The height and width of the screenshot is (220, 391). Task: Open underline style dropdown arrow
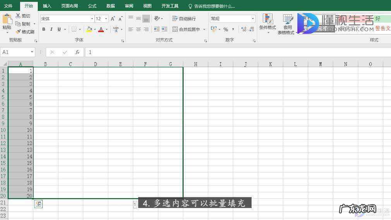tap(65, 29)
